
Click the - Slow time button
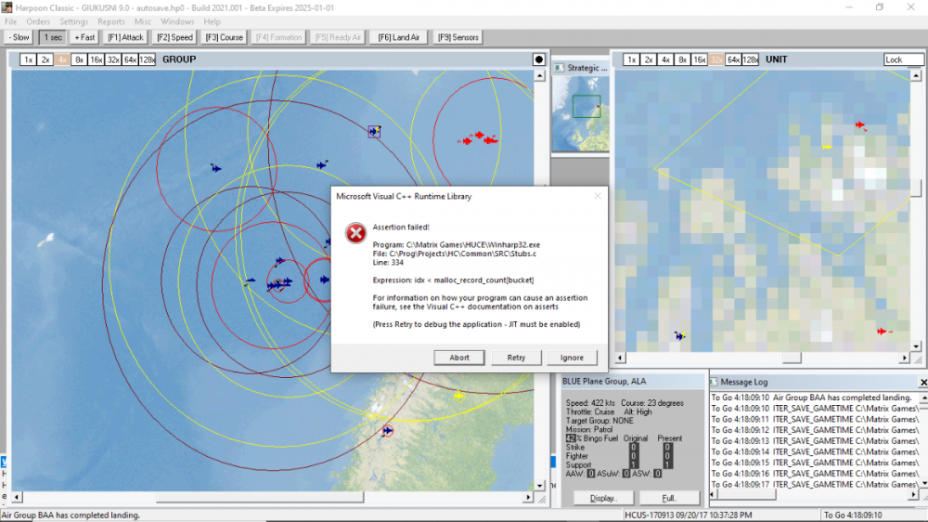click(x=19, y=37)
